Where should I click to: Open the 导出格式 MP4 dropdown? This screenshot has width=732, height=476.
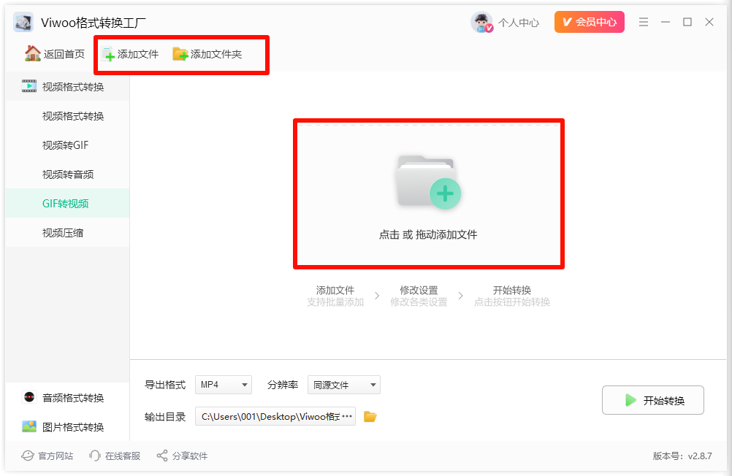[223, 385]
